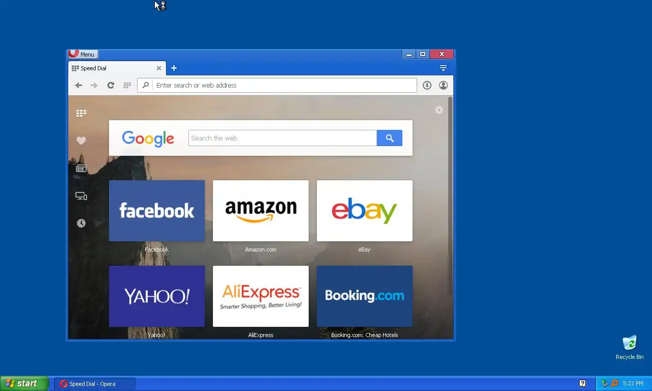Click the Google logo
Viewport: 652px width, 391px height.
click(x=148, y=138)
